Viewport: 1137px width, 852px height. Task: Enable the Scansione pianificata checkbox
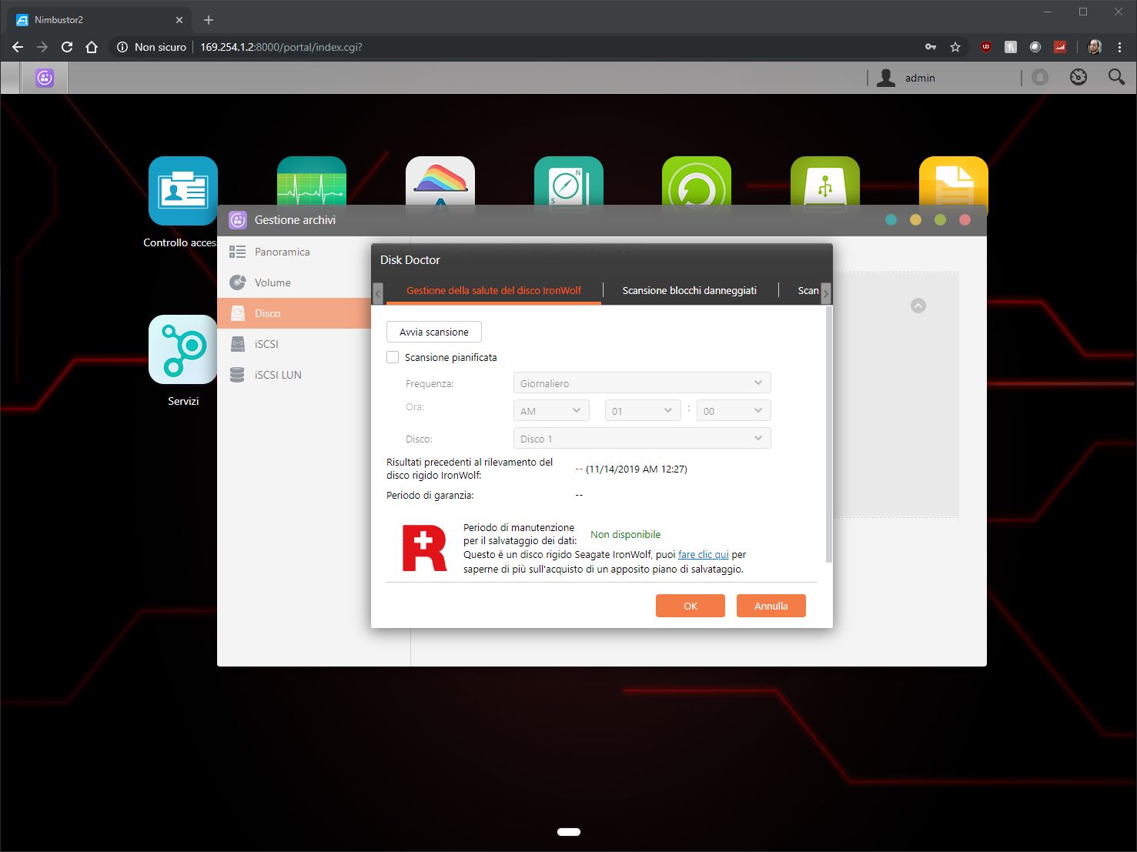(x=393, y=357)
